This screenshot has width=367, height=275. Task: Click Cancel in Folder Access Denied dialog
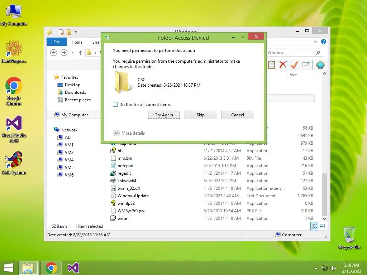(x=238, y=115)
